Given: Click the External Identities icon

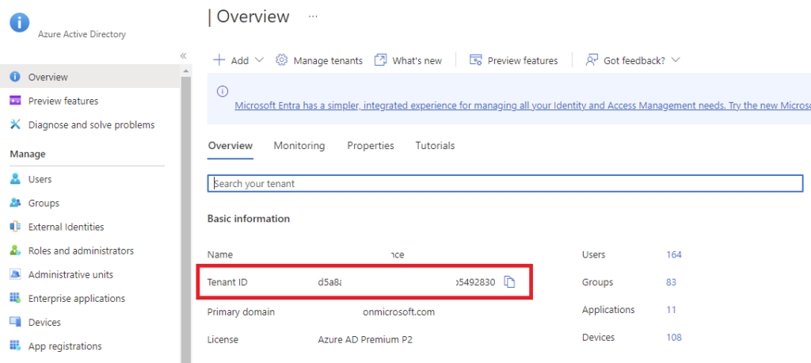Looking at the screenshot, I should 15,227.
